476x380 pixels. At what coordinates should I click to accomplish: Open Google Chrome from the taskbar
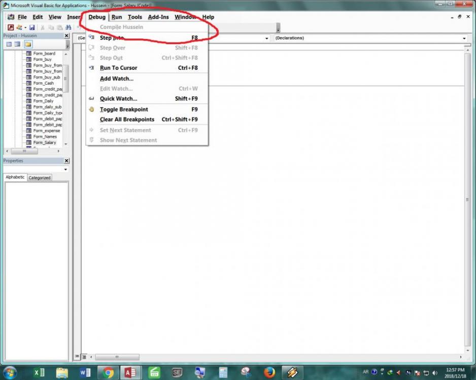[108, 372]
